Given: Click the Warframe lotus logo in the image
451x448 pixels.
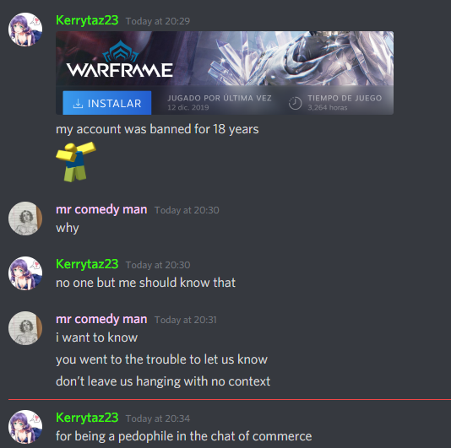Looking at the screenshot, I should [x=121, y=51].
